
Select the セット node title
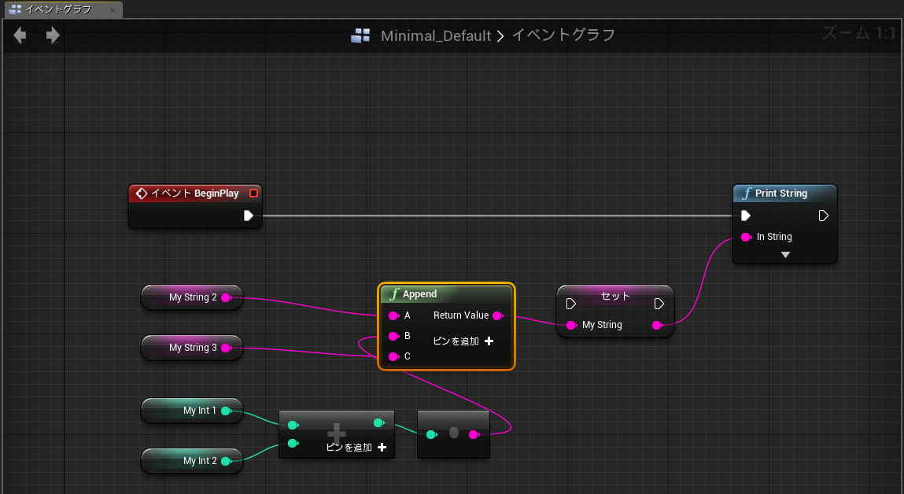(x=615, y=296)
